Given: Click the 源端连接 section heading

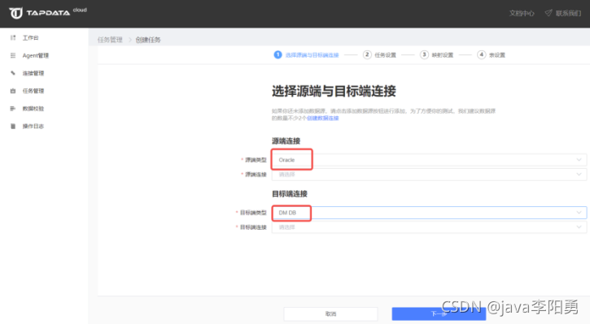Looking at the screenshot, I should pos(286,141).
